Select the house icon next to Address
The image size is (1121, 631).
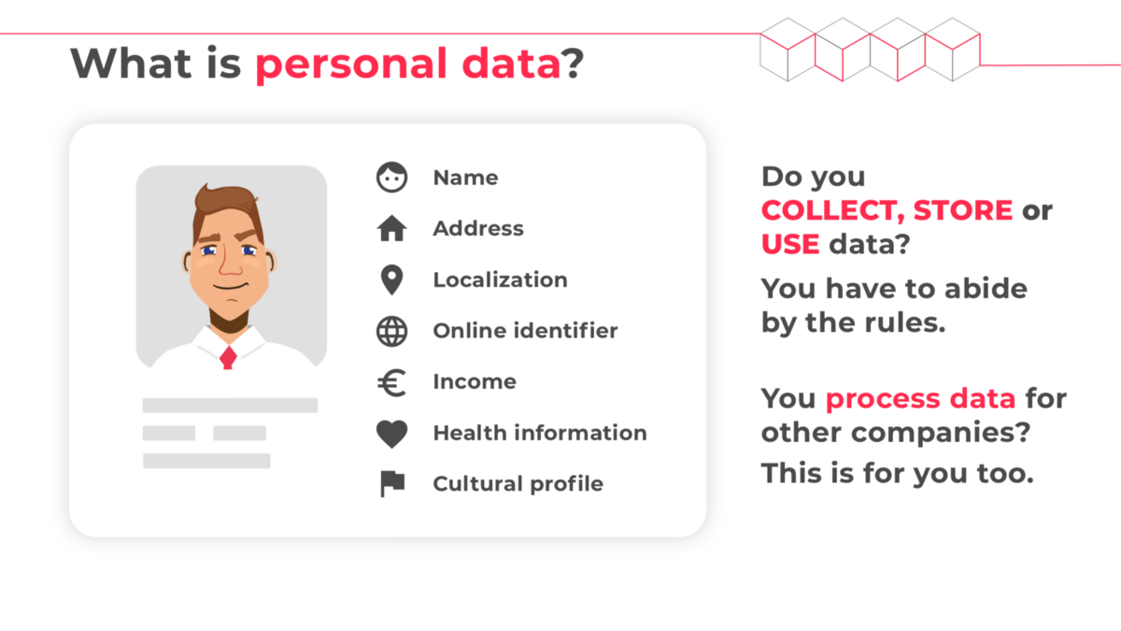pyautogui.click(x=392, y=229)
